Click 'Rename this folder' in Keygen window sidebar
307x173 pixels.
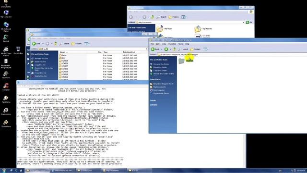coord(159,64)
